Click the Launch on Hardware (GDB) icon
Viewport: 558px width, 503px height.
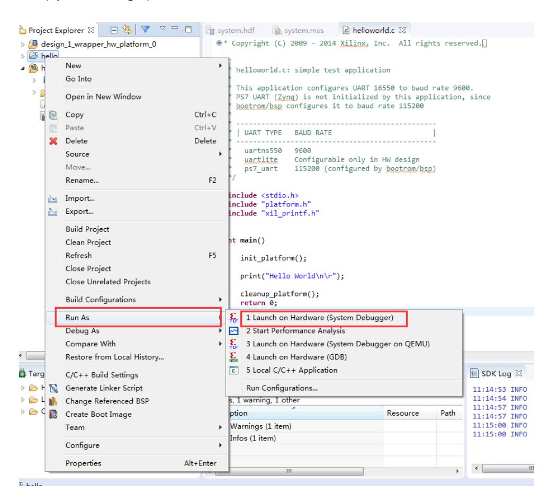[234, 357]
